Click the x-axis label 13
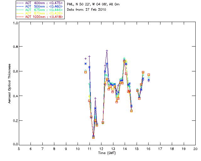 click(113, 149)
